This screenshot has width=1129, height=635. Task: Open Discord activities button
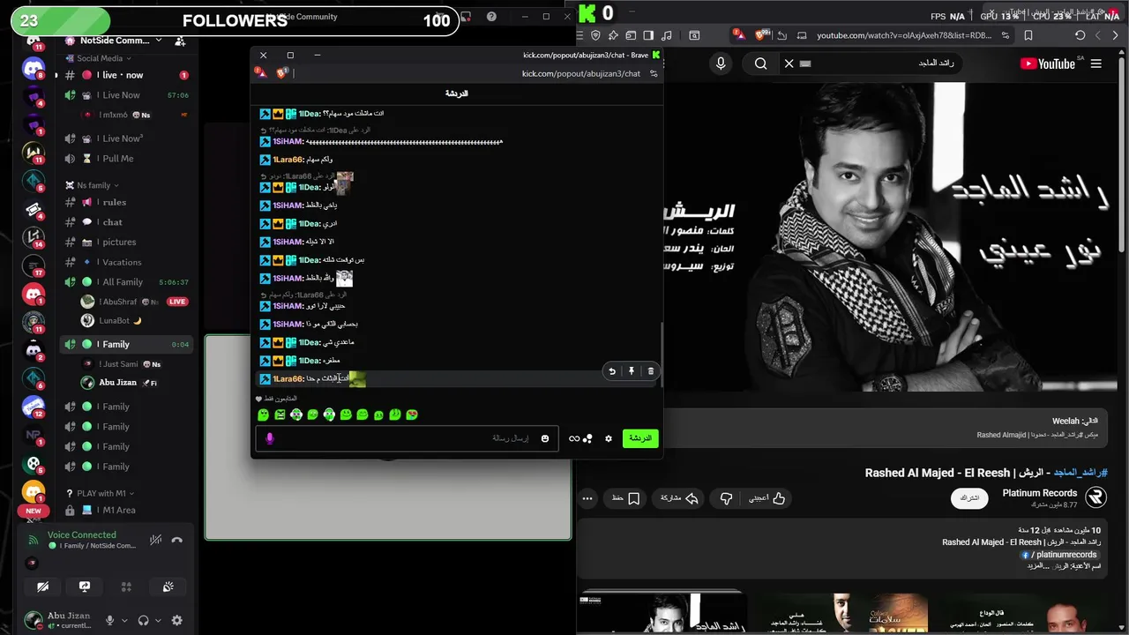(x=126, y=586)
